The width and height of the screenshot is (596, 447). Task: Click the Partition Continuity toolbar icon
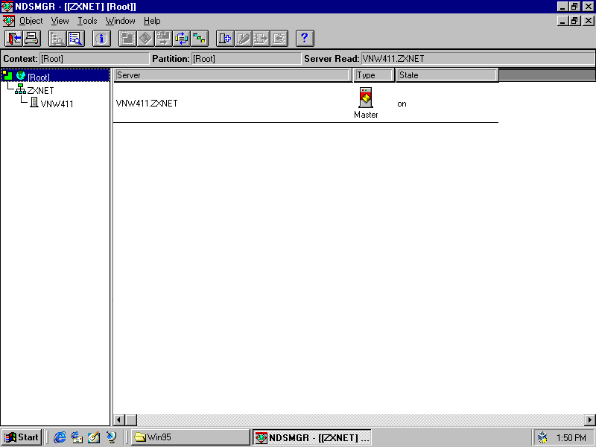click(x=181, y=39)
